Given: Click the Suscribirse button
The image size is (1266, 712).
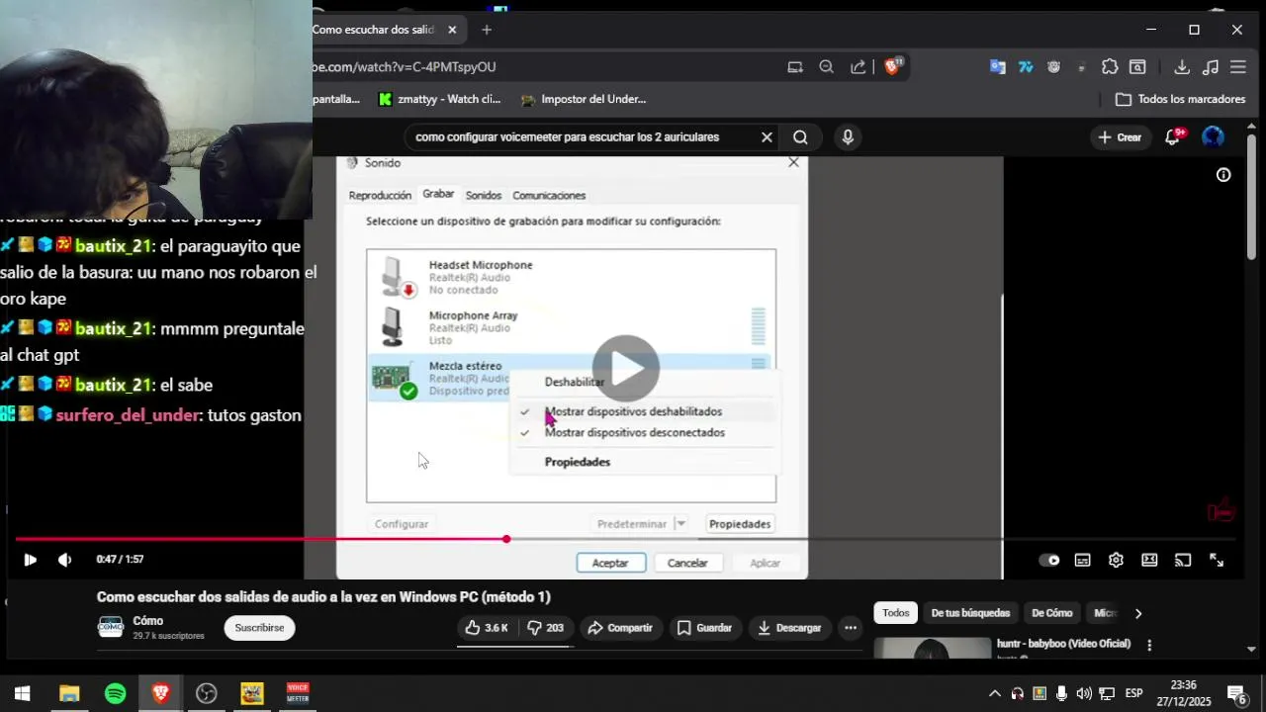Looking at the screenshot, I should (x=259, y=628).
